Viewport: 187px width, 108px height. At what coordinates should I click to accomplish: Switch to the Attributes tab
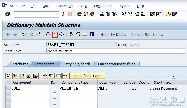point(20,64)
